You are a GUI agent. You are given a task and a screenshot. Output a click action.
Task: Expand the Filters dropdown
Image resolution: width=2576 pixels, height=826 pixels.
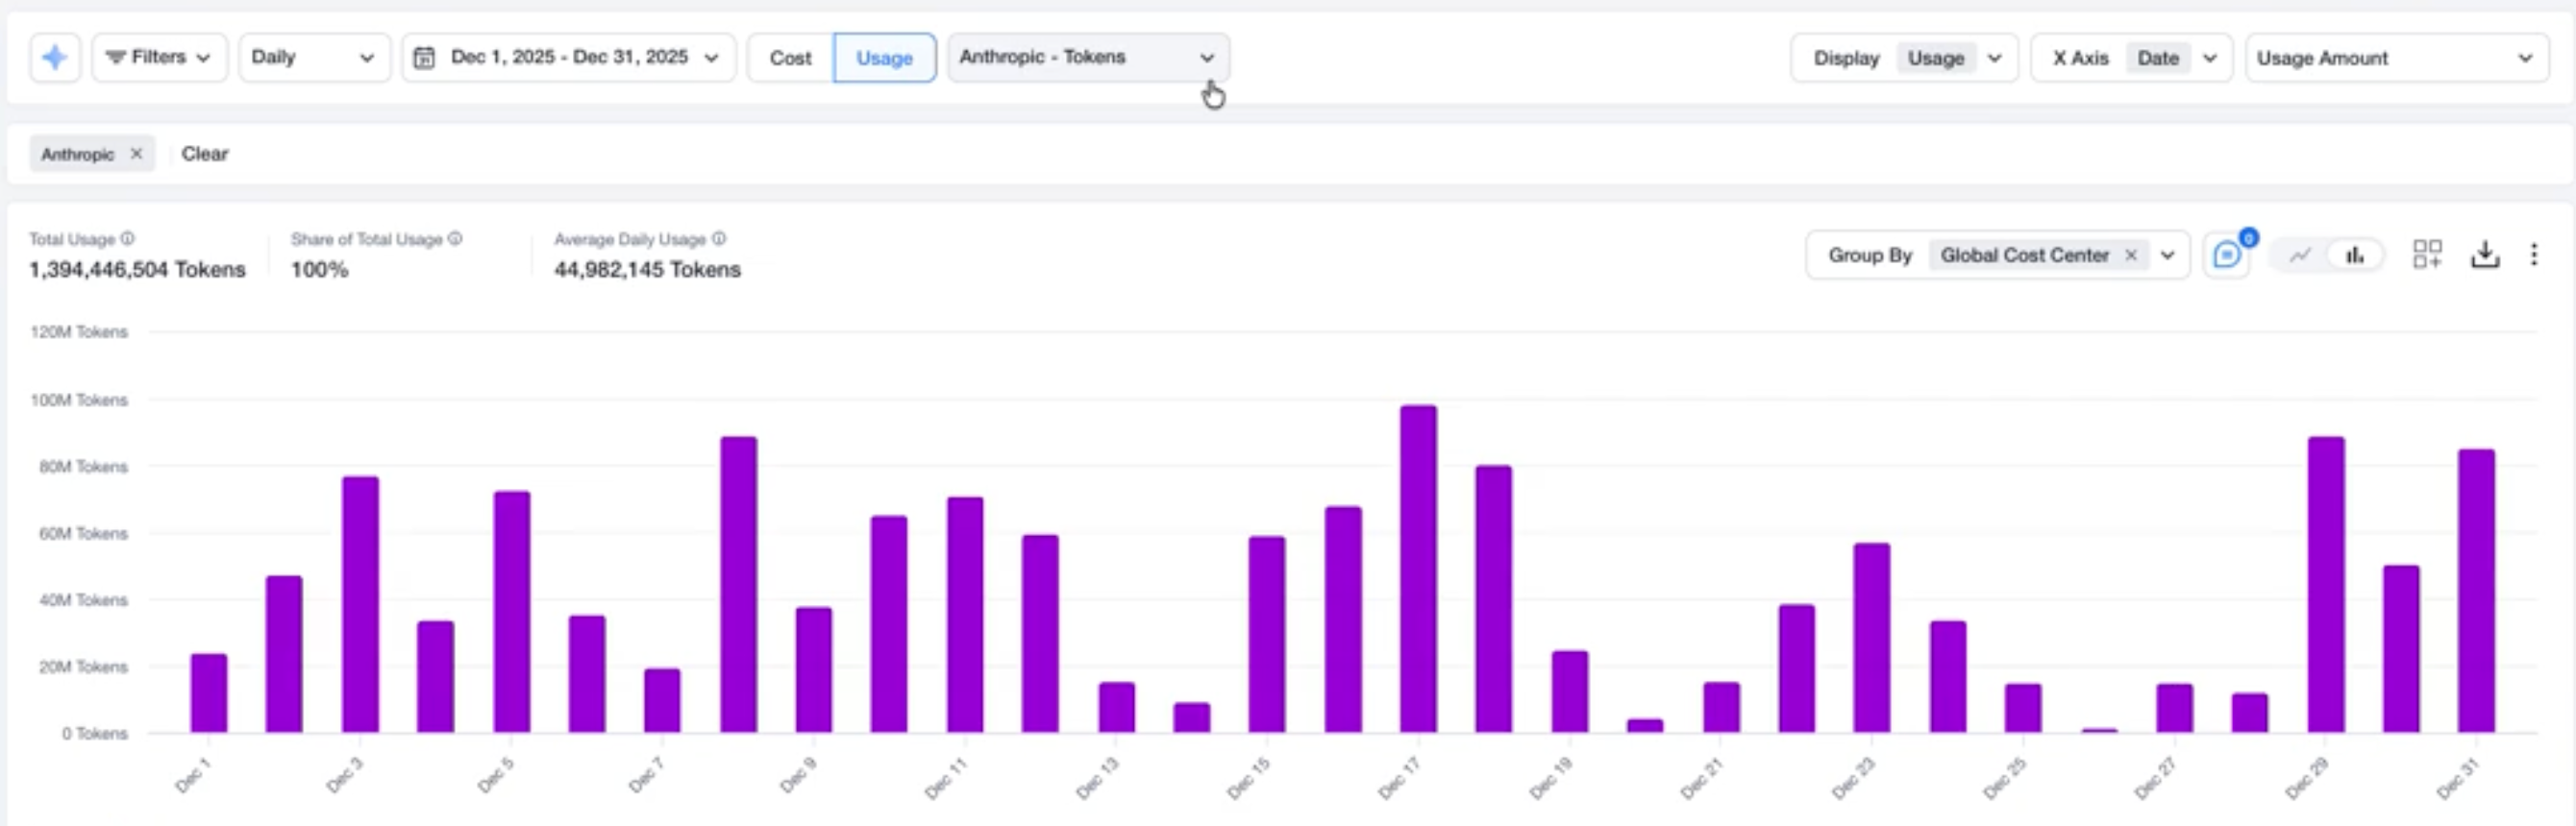point(159,58)
